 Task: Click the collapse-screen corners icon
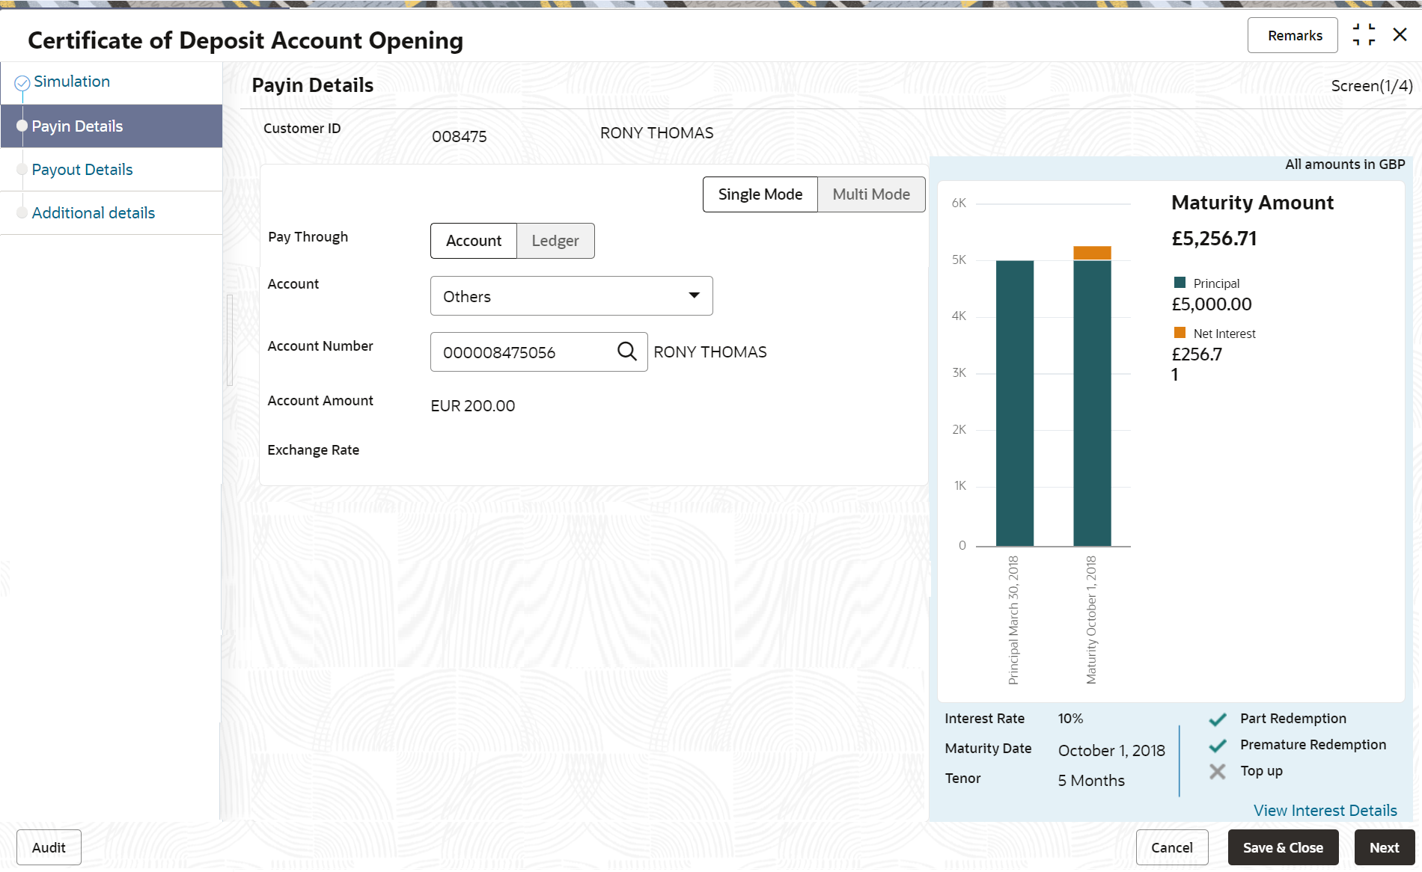(x=1364, y=34)
